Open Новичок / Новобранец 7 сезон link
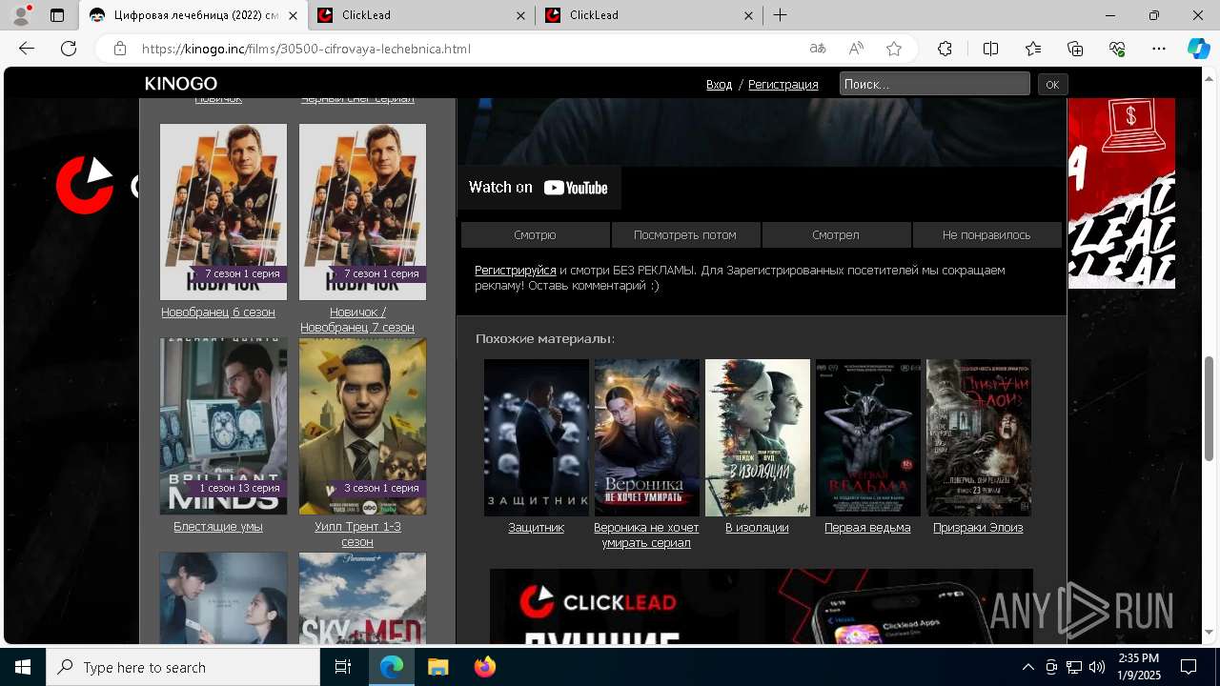The height and width of the screenshot is (686, 1220). [x=357, y=320]
